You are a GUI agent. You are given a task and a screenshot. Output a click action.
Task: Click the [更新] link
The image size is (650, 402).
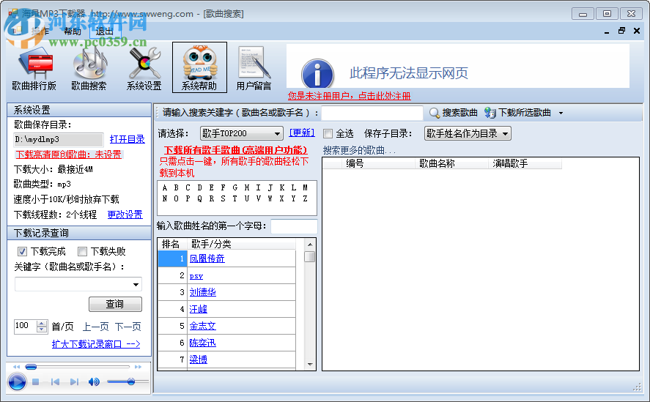(302, 133)
